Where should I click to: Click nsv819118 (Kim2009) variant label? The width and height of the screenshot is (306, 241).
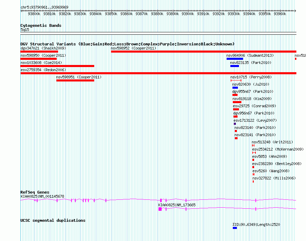click(252, 99)
